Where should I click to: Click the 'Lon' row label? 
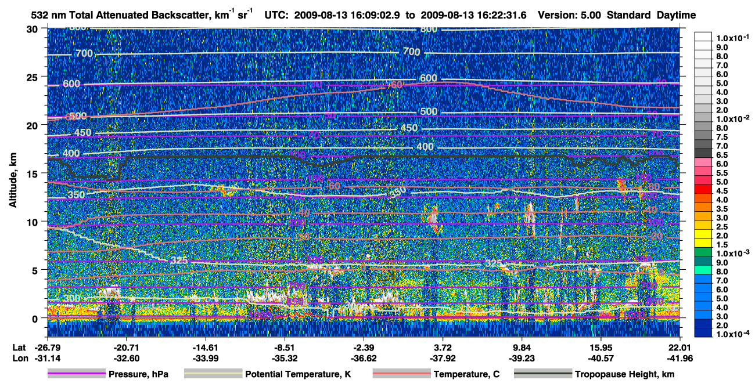(x=20, y=358)
